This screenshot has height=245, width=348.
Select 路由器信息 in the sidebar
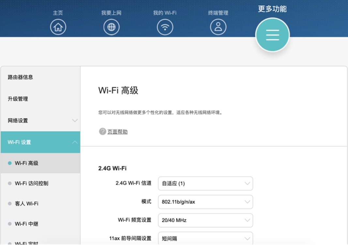pos(40,77)
